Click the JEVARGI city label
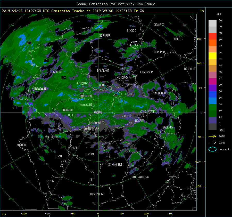The image size is (232, 217). 159,25
